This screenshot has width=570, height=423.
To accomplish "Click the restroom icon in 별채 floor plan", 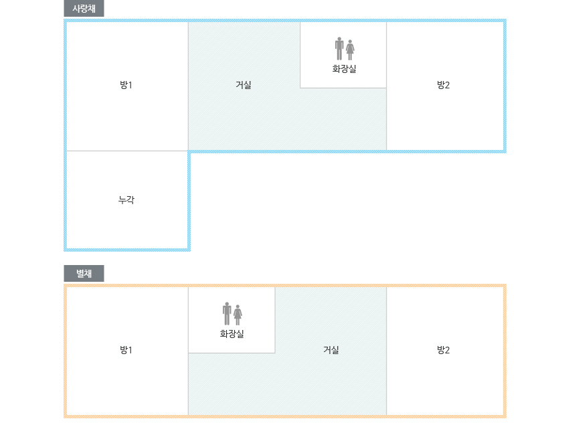I will pos(232,313).
